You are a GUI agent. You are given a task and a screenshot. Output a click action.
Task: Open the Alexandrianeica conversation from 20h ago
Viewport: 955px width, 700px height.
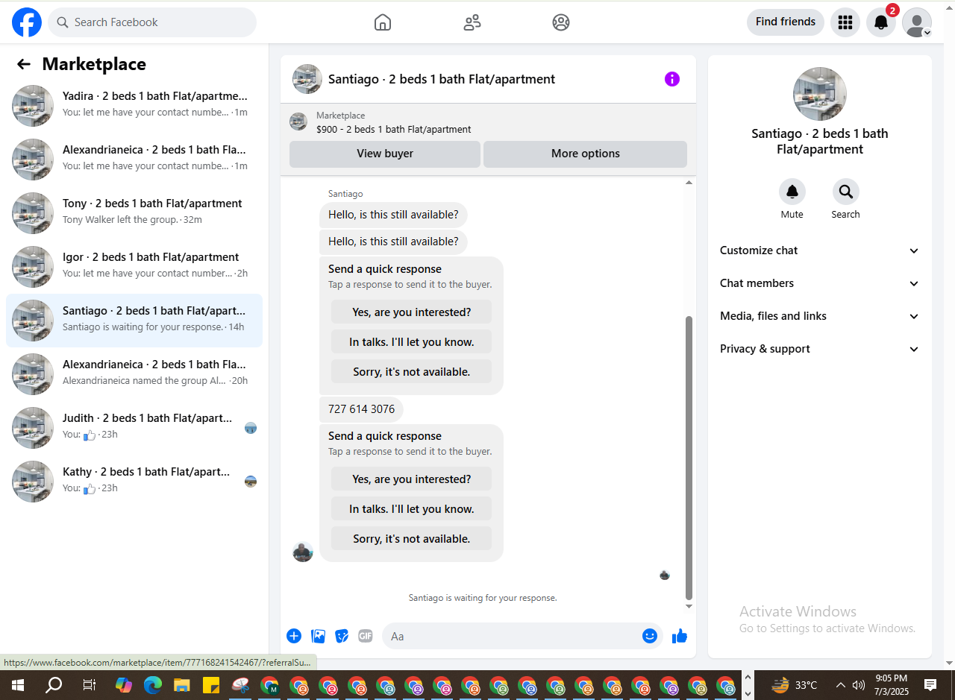click(134, 374)
